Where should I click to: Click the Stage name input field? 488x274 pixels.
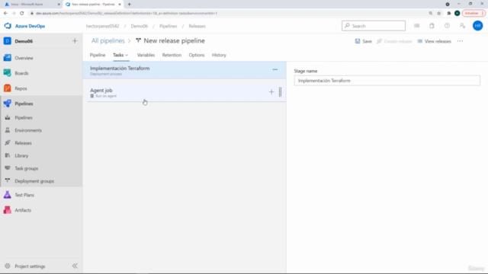pos(387,81)
